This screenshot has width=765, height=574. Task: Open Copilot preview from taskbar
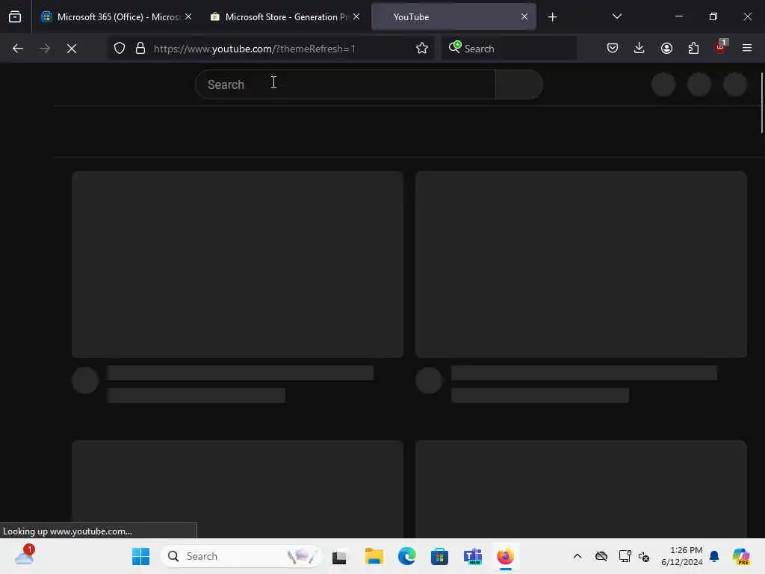[x=741, y=556]
